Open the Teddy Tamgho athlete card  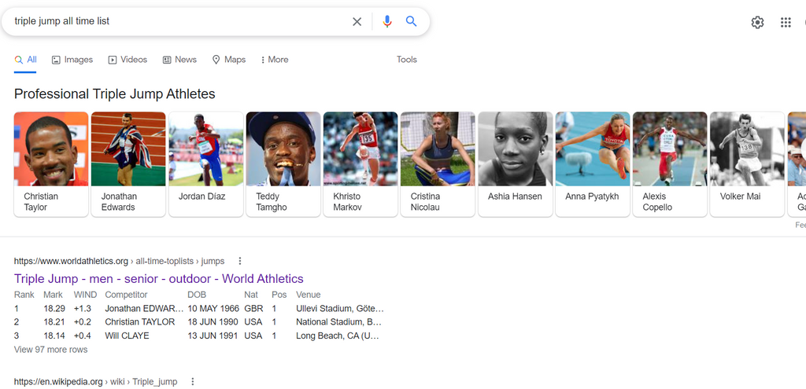[x=283, y=164]
